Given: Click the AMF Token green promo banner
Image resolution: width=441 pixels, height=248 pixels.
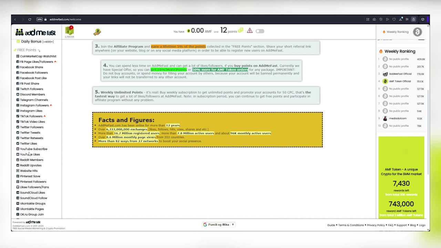Looking at the screenshot, I should pos(401,177).
